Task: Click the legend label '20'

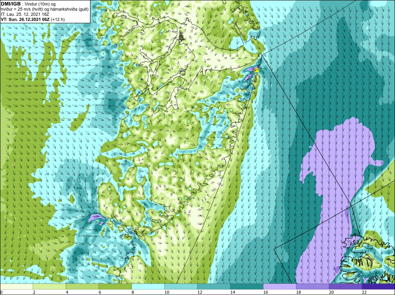Action: pyautogui.click(x=331, y=292)
